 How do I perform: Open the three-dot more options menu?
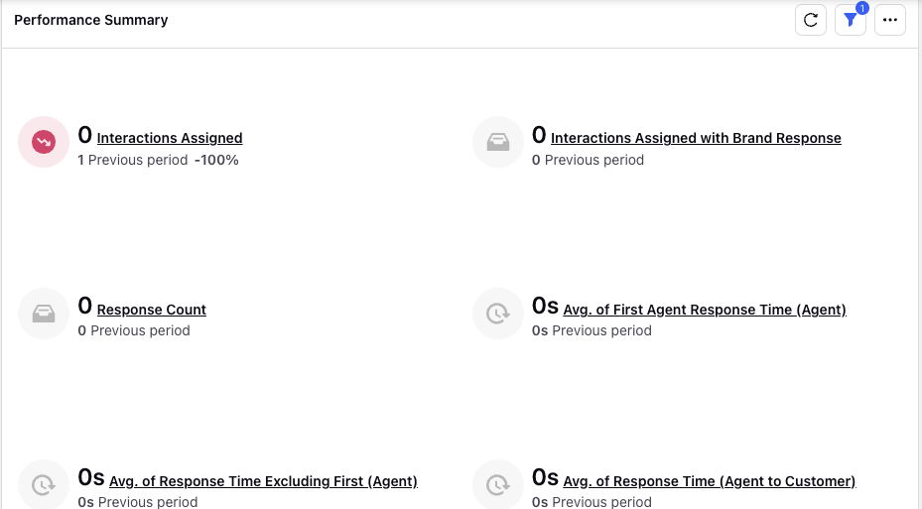pos(889,20)
